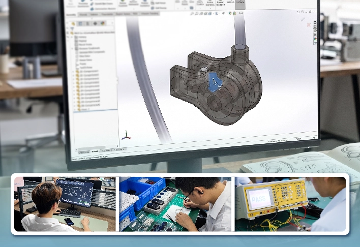The width and height of the screenshot is (360, 247).
Task: Select the yellow assembly tab icon in manager pane
Action: [x=73, y=24]
